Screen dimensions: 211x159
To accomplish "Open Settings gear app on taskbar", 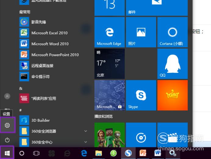I will pyautogui.click(x=173, y=153).
